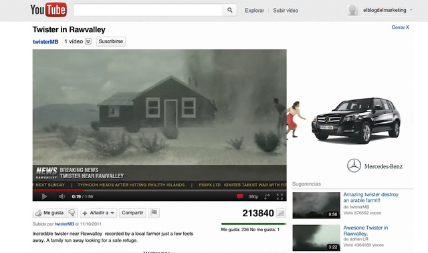428x253 pixels.
Task: Click the Compartir button
Action: coord(132,213)
